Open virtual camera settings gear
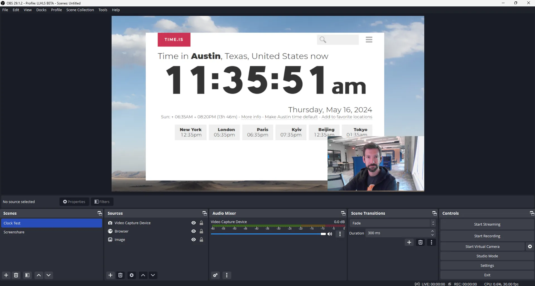535x286 pixels. coord(530,246)
